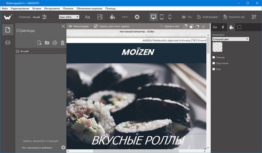
Task: Open the Файл menu
Action: 5,9
